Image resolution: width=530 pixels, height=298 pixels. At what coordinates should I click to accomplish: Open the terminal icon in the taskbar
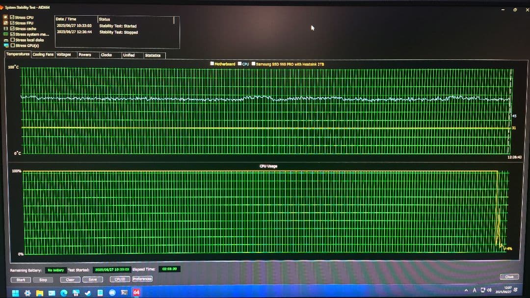(x=124, y=293)
